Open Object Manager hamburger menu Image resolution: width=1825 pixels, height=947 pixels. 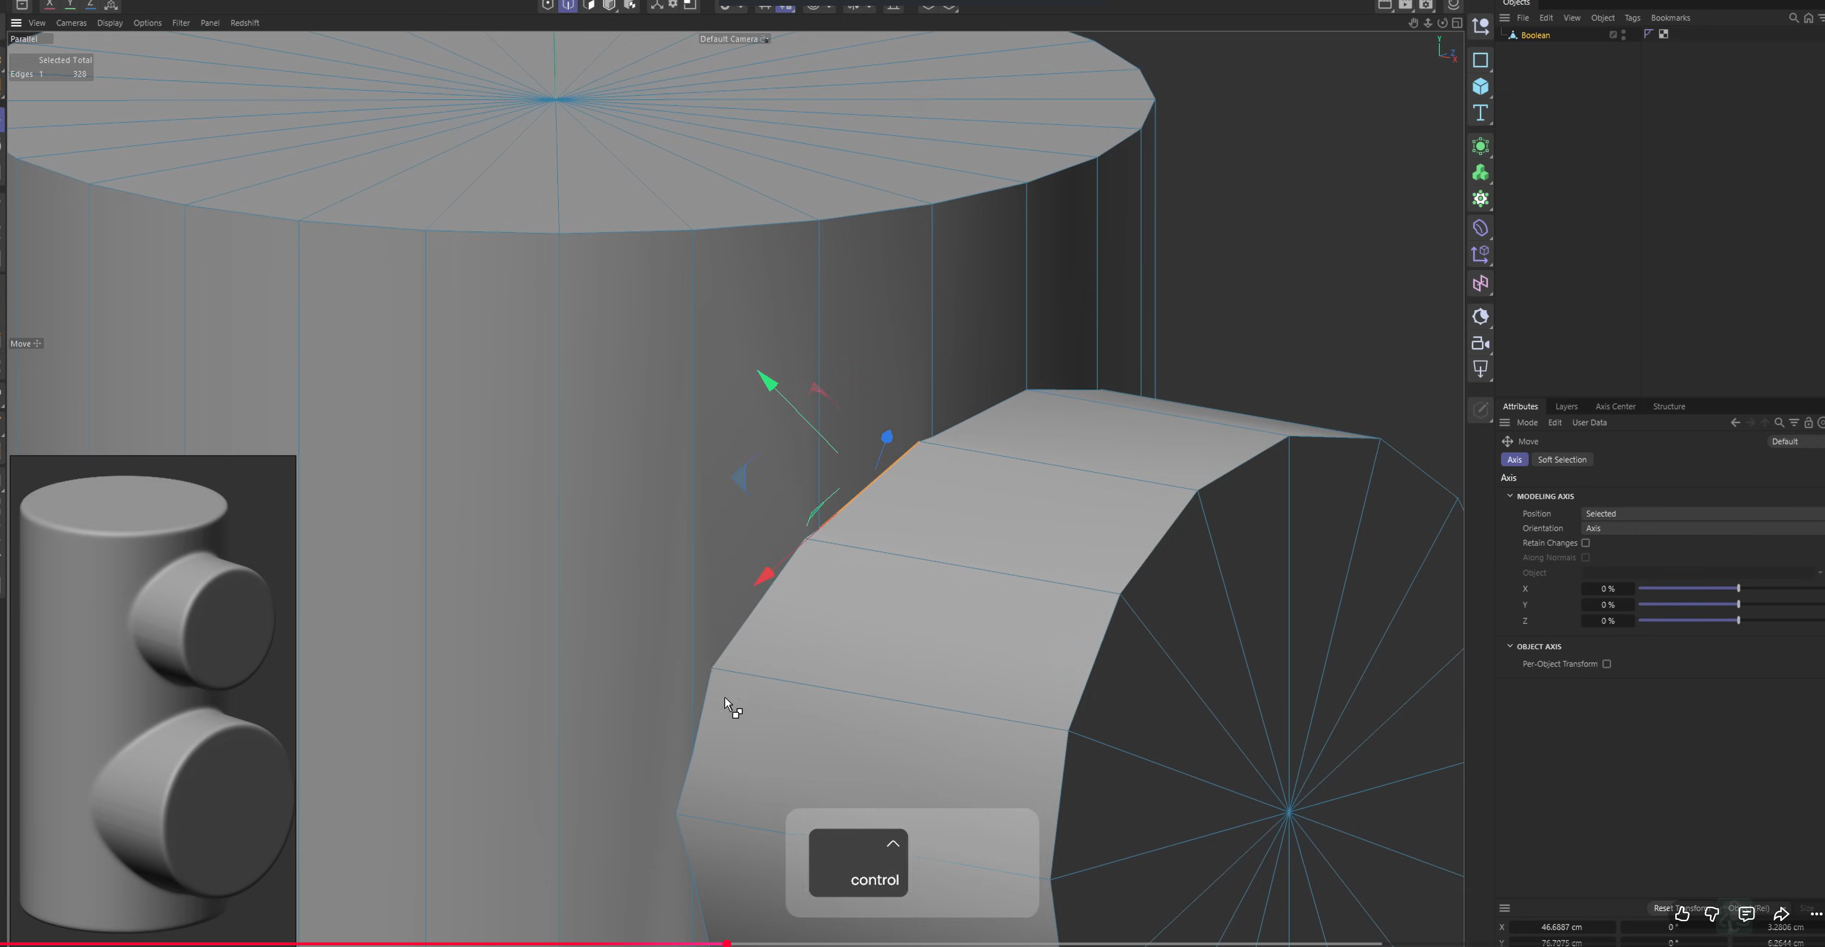[x=1505, y=18]
